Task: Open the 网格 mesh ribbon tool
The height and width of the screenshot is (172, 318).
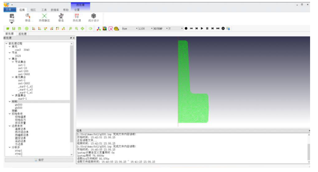Action: 12,18
